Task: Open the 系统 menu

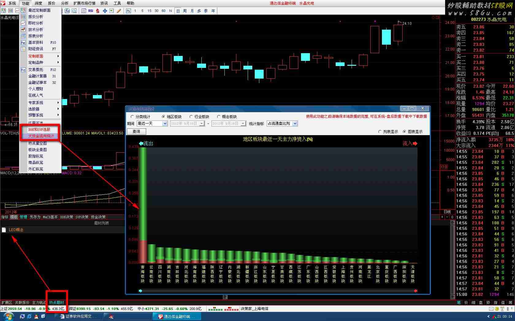Action: pyautogui.click(x=12, y=3)
